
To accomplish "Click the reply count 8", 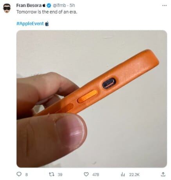I will pyautogui.click(x=27, y=175).
